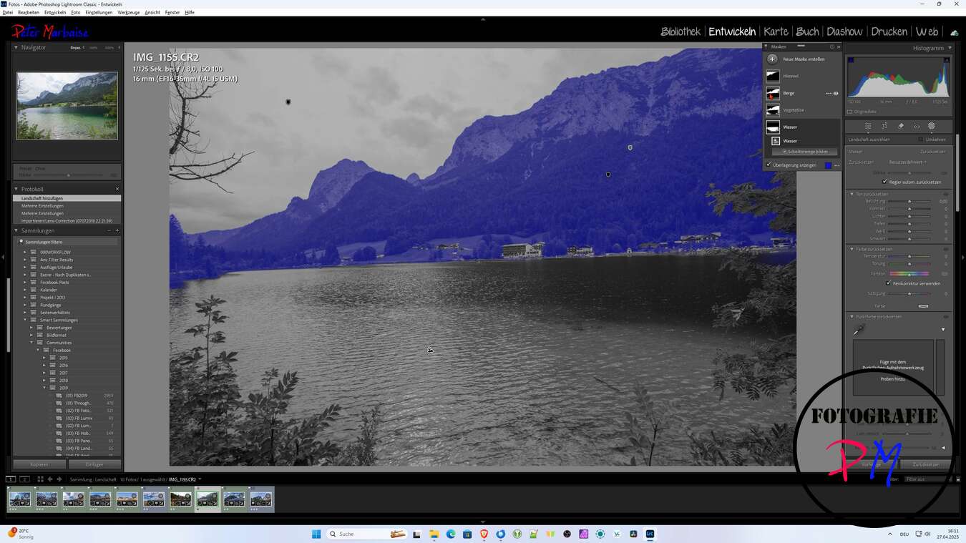Open the Einstellungen menu
The image size is (966, 543).
[x=99, y=12]
